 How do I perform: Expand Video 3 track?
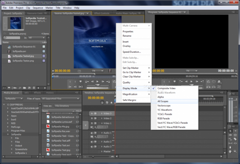[102, 113]
